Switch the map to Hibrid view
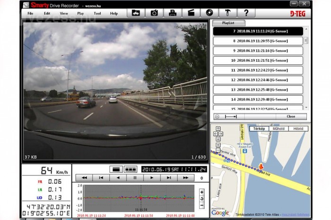Screen dimensions: 331x220 pos(298,128)
